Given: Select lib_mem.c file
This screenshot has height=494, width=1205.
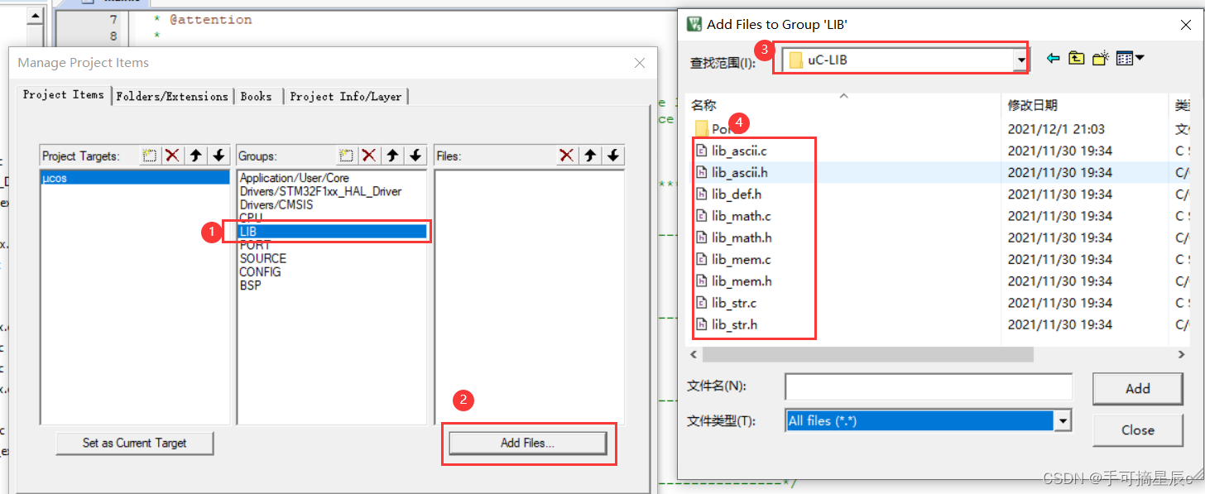Looking at the screenshot, I should [x=732, y=259].
